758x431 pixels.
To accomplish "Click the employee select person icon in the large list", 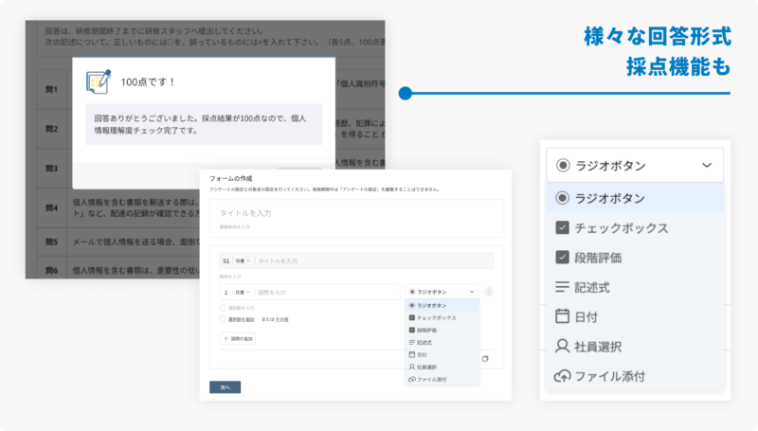I will (x=562, y=347).
